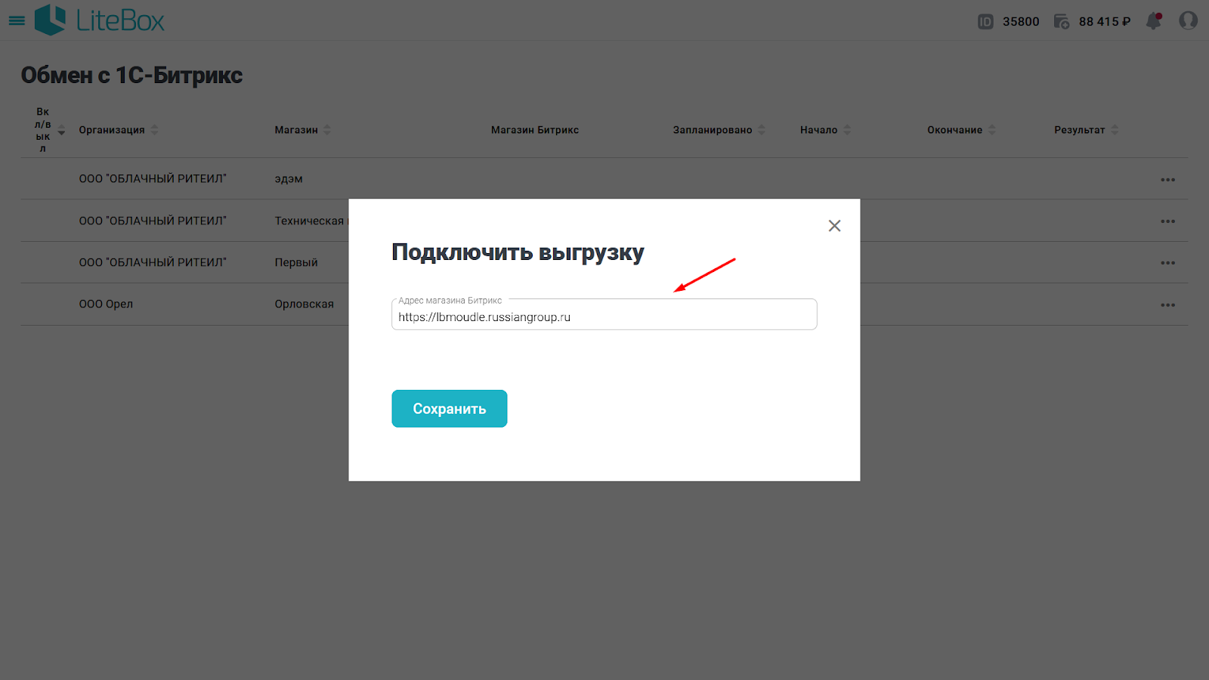Image resolution: width=1209 pixels, height=680 pixels.
Task: Select the эдэм store cell
Action: pos(289,179)
